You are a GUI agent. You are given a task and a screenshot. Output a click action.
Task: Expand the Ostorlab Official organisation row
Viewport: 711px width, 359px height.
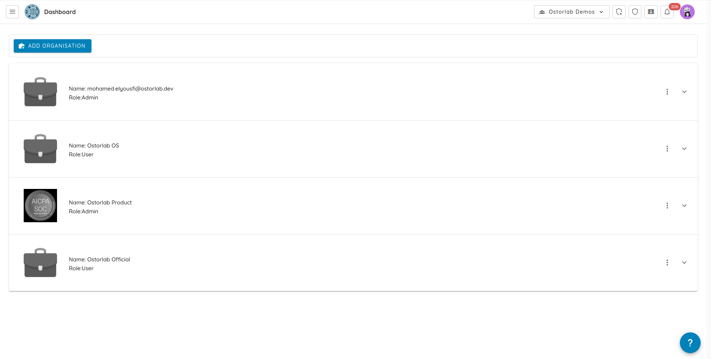(684, 263)
